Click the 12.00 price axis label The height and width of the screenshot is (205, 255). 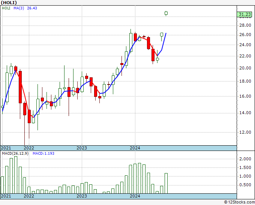click(245, 132)
